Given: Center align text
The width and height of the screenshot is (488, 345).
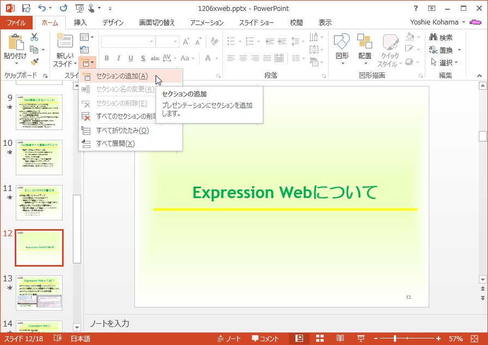Looking at the screenshot, I should (243, 58).
